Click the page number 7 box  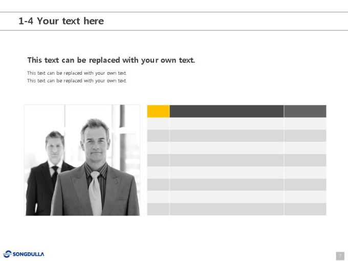[x=340, y=256]
